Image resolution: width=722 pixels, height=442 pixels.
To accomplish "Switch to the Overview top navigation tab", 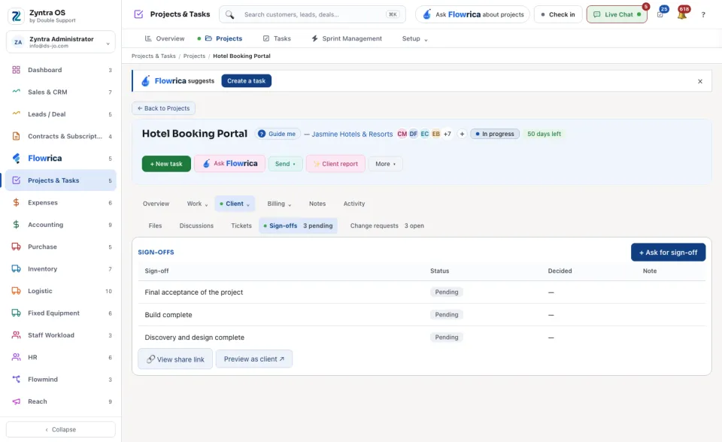I will click(x=165, y=38).
